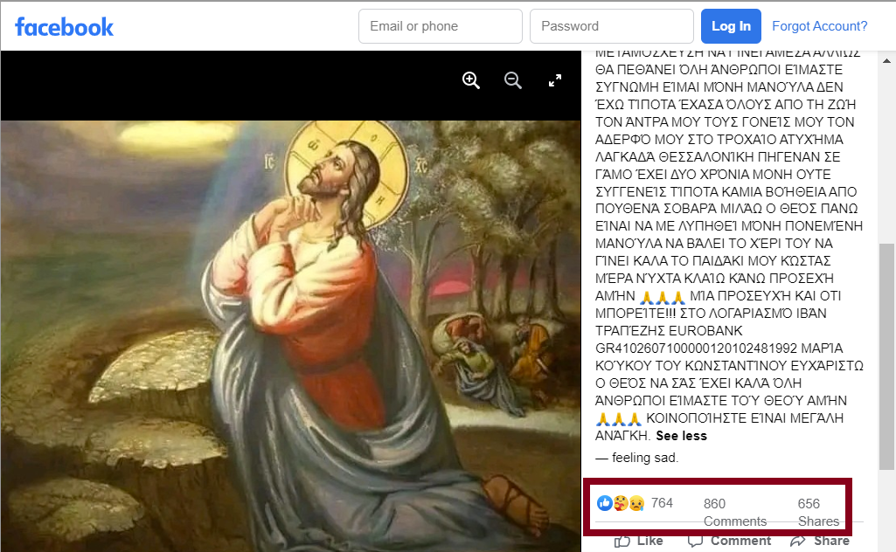The width and height of the screenshot is (896, 552).
Task: Enter fullscreen with the expand arrows icon
Action: pyautogui.click(x=555, y=80)
